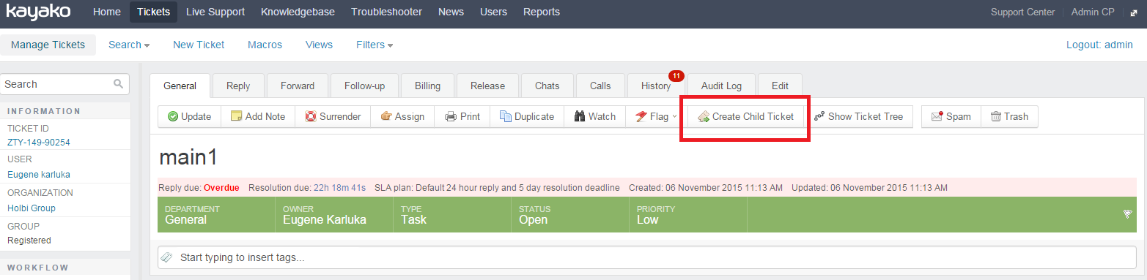Viewport: 1147px width, 280px height.
Task: Open the Flag dropdown arrow
Action: click(x=674, y=116)
